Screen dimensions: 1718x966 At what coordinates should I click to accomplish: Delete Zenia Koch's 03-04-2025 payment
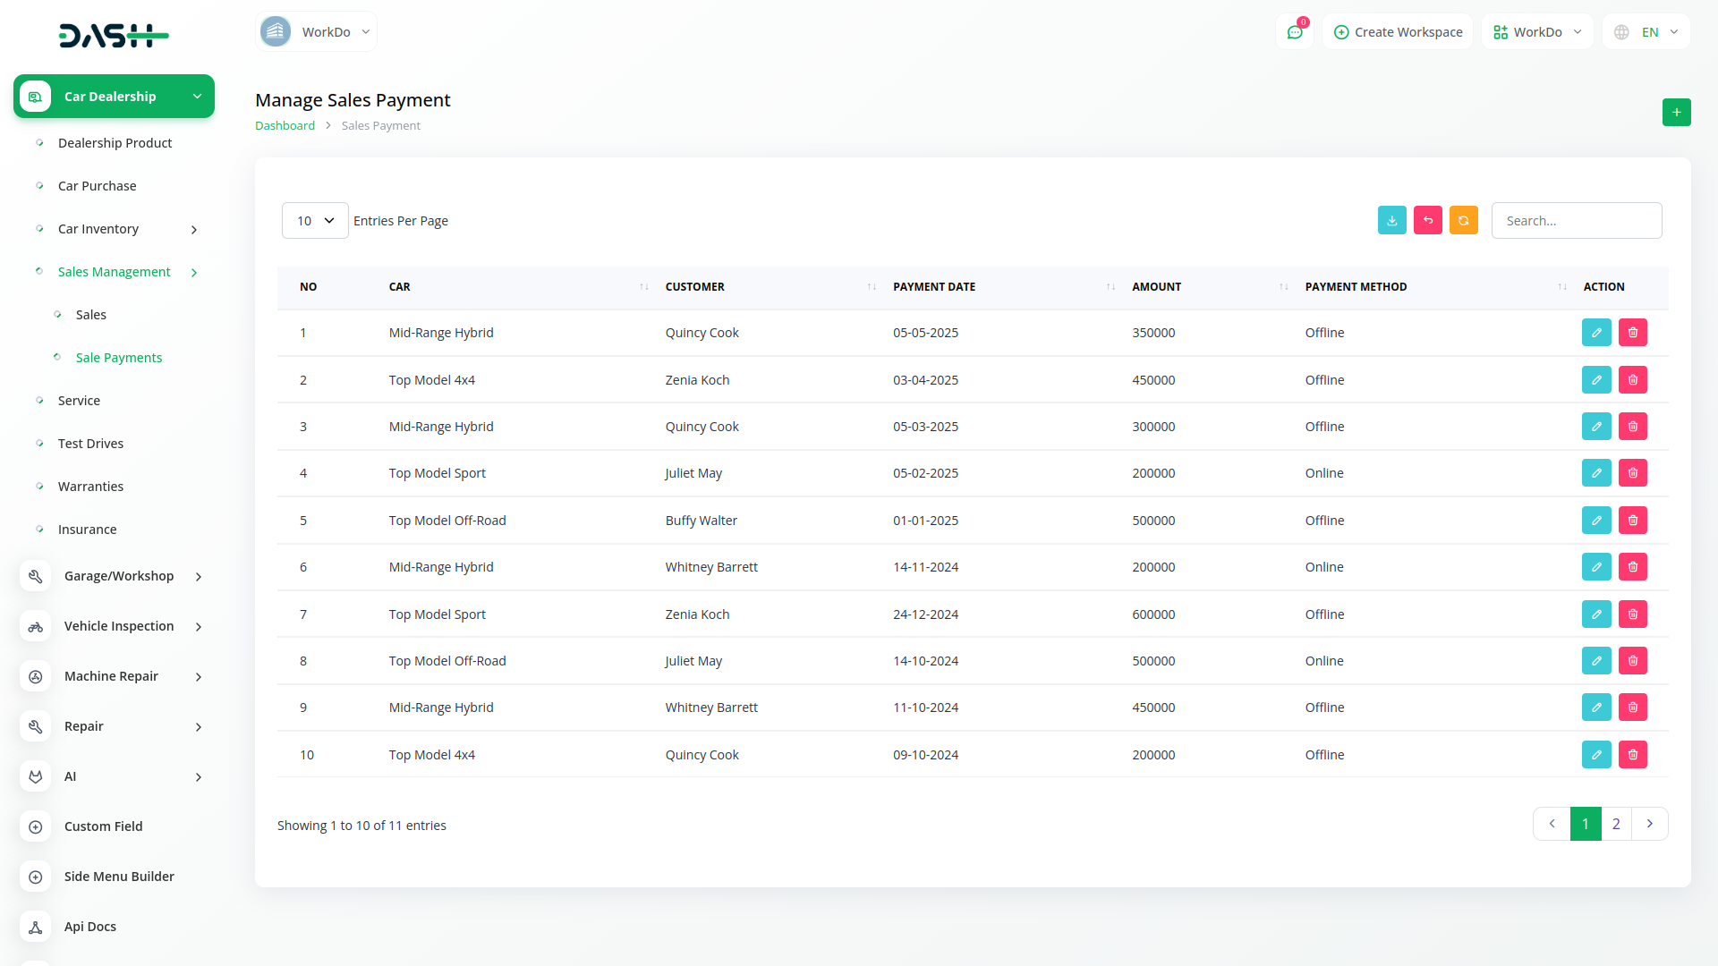click(x=1632, y=380)
